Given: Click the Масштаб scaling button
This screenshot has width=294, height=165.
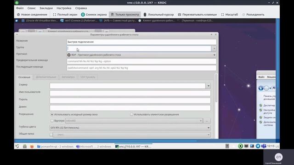Looking at the screenshot, I should 229,15.
